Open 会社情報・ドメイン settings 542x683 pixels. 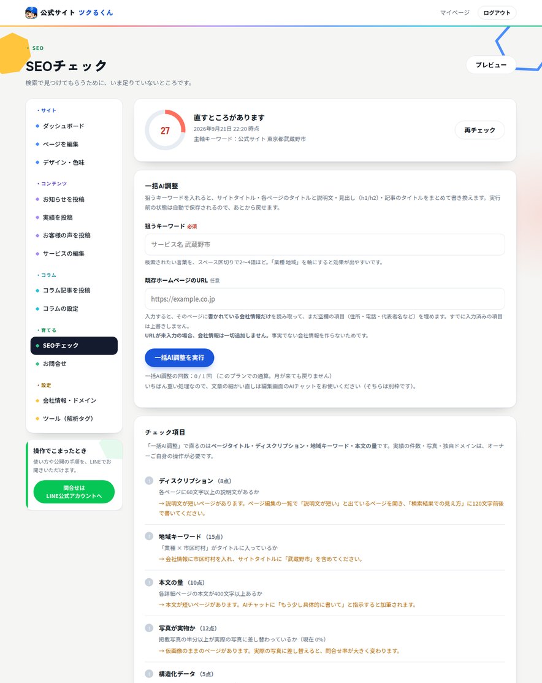(74, 400)
